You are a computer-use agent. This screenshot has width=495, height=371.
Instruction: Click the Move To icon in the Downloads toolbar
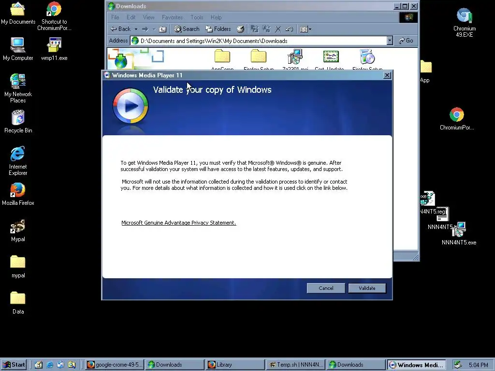(x=254, y=29)
